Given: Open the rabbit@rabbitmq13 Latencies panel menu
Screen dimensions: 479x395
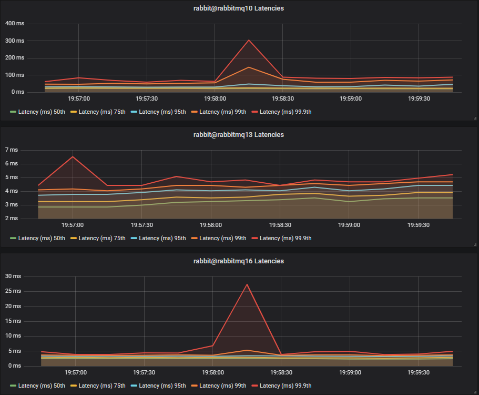Looking at the screenshot, I should [x=239, y=134].
